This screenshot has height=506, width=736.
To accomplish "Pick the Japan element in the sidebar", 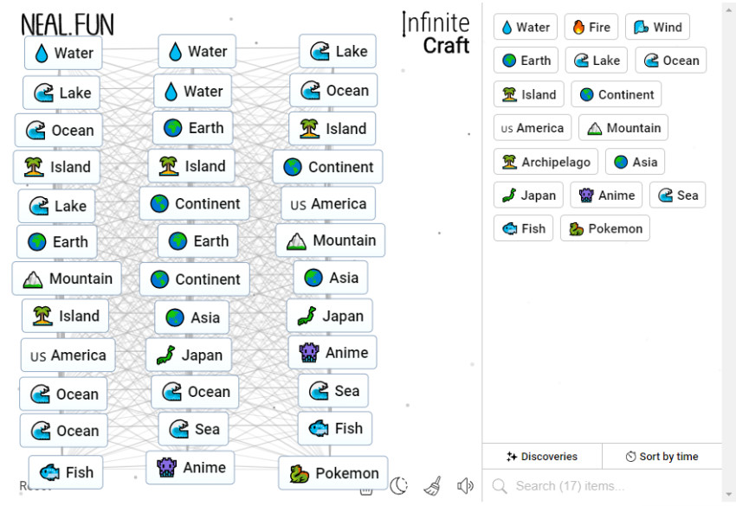I will pos(528,195).
